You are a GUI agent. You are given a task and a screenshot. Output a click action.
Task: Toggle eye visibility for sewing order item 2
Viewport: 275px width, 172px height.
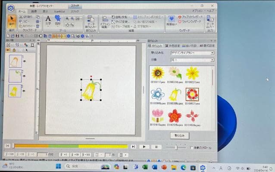(x=24, y=76)
